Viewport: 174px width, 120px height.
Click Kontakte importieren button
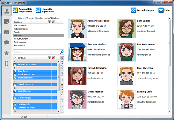point(45,10)
